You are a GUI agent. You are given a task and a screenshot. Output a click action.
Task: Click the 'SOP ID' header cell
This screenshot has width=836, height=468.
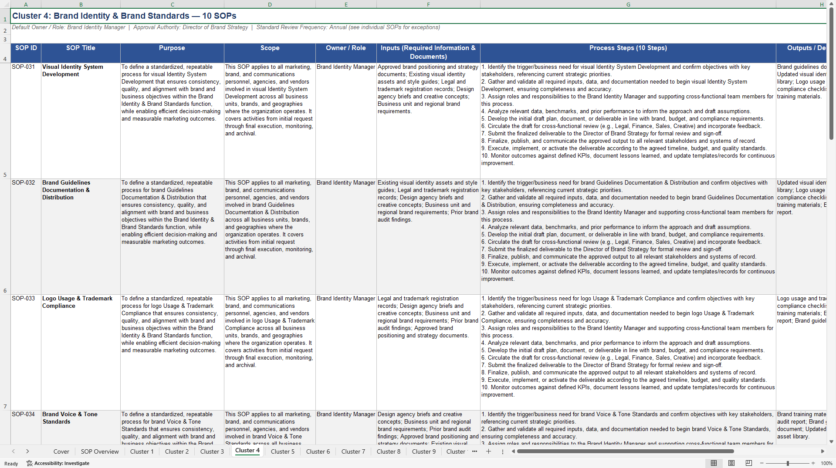click(x=26, y=53)
